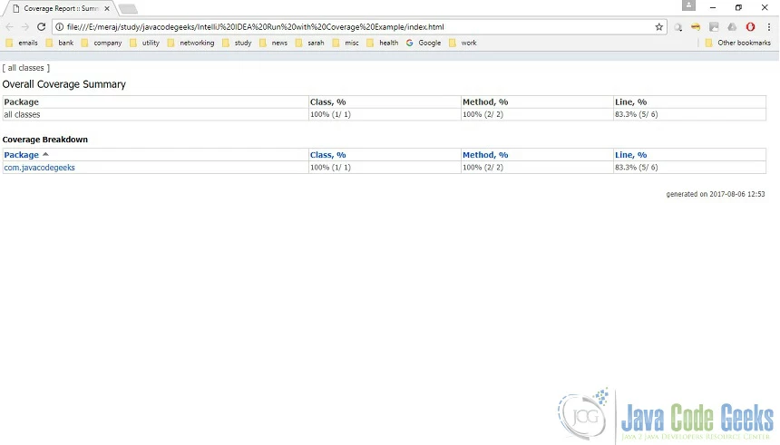This screenshot has height=445, width=780.
Task: Expand Other bookmarks folder
Action: (738, 43)
